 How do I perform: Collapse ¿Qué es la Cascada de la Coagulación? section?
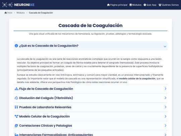click(90, 46)
